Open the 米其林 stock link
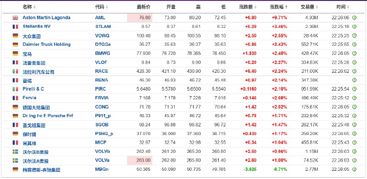 29,143
